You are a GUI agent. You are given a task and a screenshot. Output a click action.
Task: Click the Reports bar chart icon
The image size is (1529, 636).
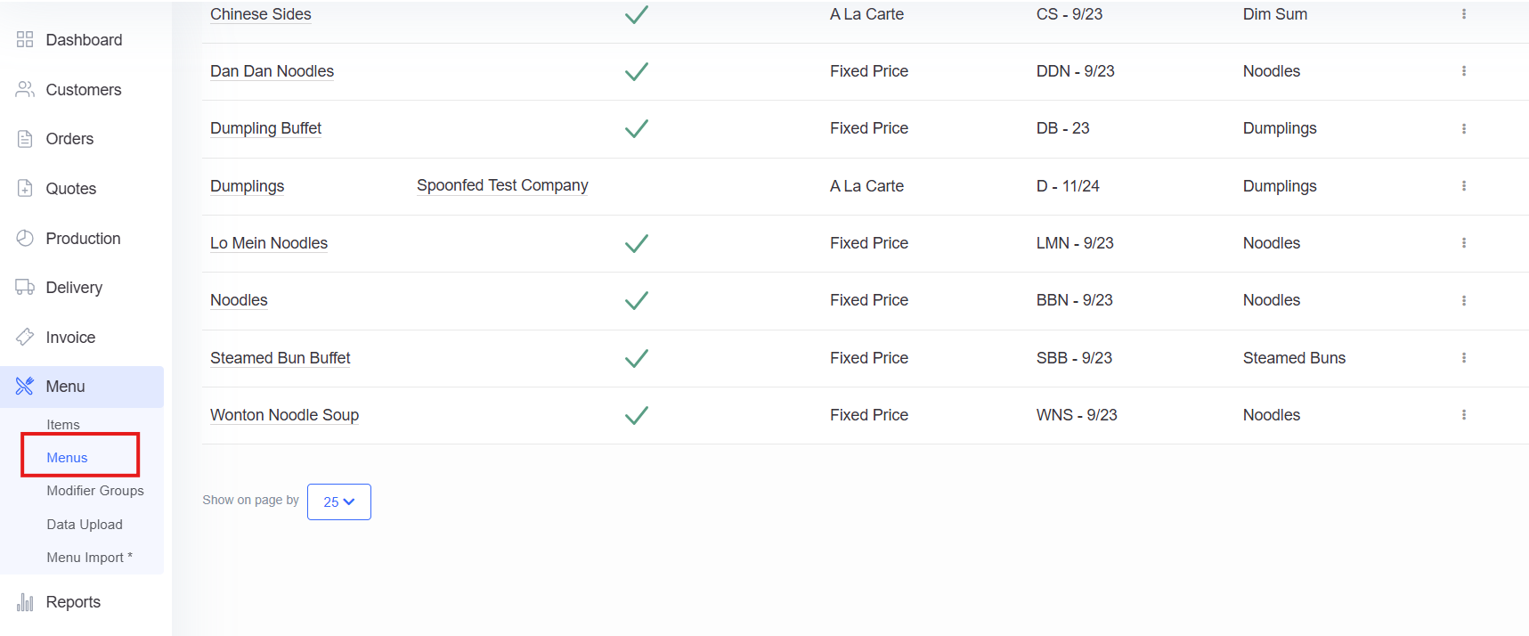pyautogui.click(x=25, y=602)
